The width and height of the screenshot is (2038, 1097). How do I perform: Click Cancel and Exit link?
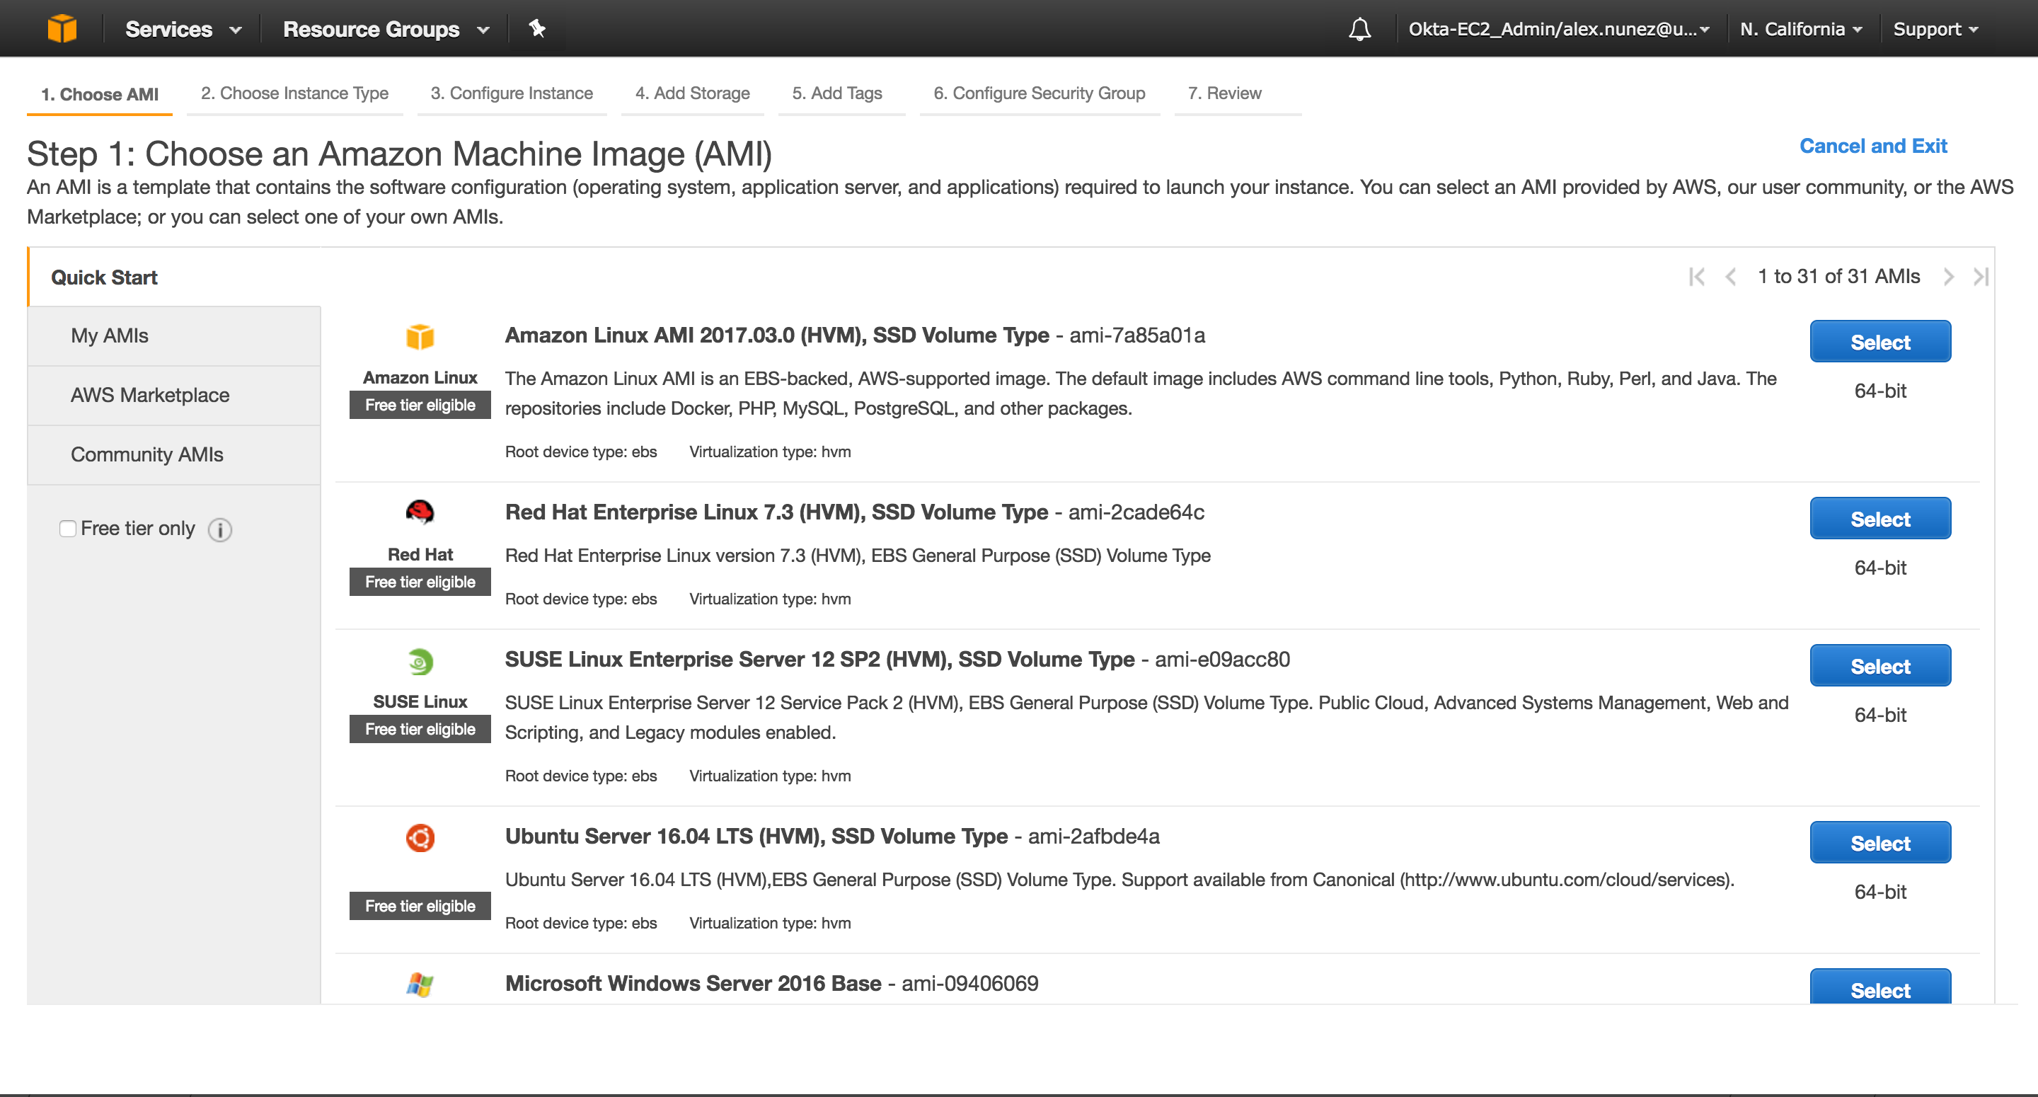tap(1872, 147)
